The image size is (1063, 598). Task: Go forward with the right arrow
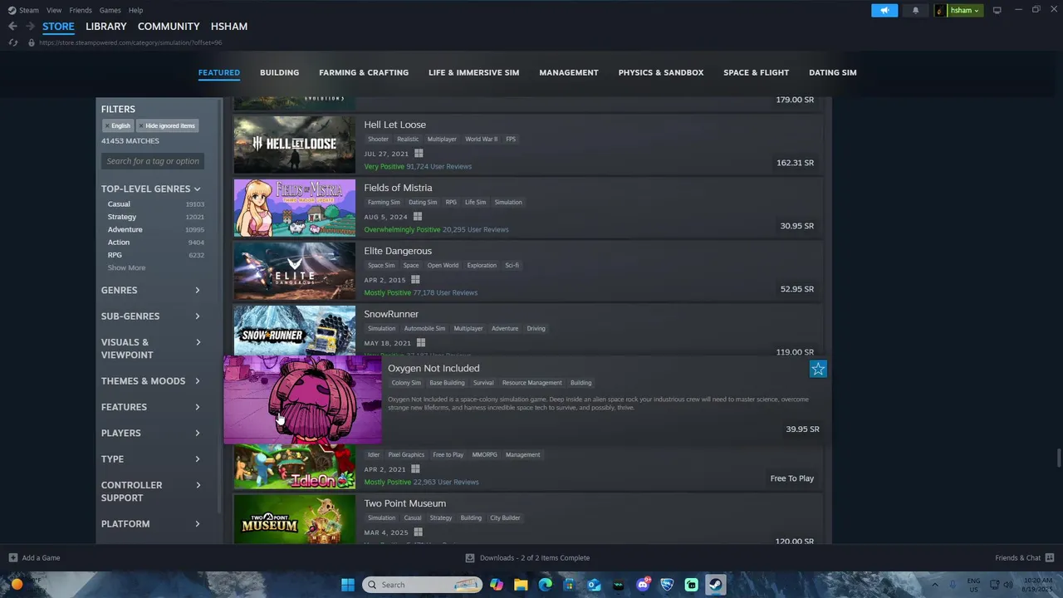click(x=30, y=27)
